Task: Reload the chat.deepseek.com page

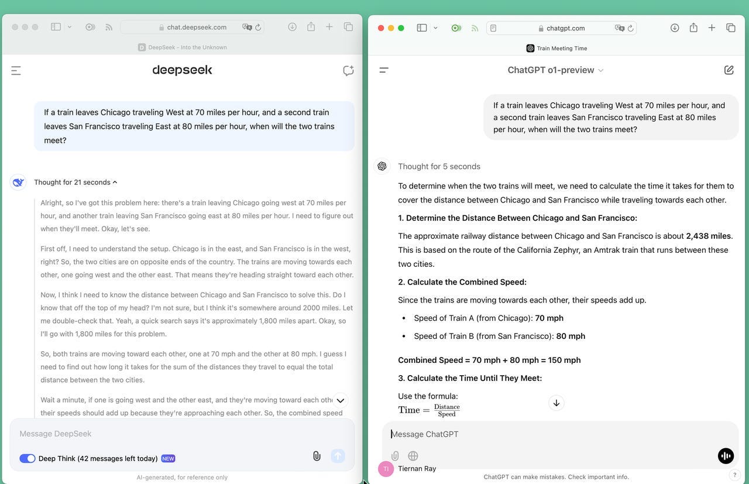Action: tap(258, 27)
